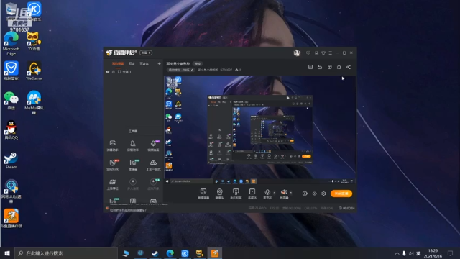Image resolution: width=460 pixels, height=259 pixels.
Task: Click the live preview canvas
Action: 260,129
